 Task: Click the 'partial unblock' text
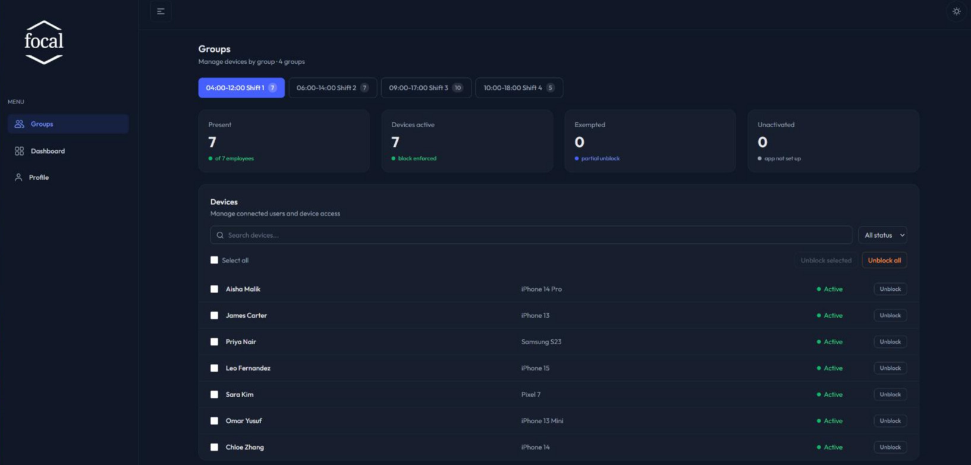tap(601, 158)
